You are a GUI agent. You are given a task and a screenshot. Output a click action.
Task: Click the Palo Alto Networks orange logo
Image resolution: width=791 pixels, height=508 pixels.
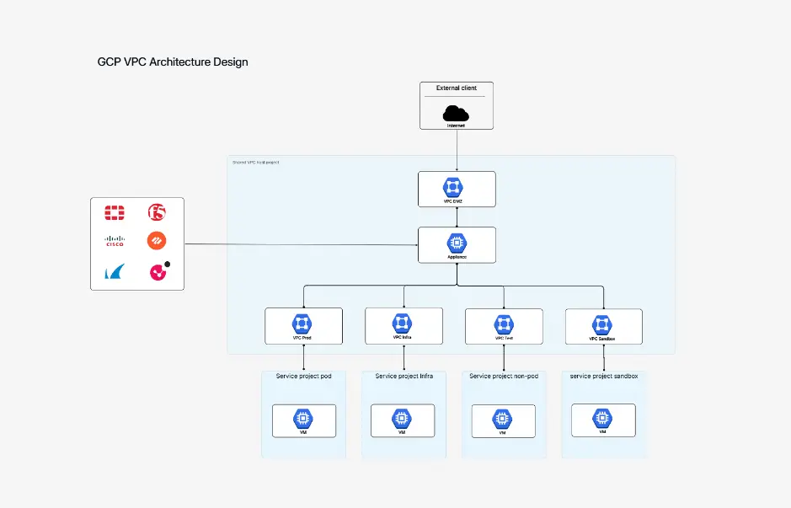click(x=158, y=241)
